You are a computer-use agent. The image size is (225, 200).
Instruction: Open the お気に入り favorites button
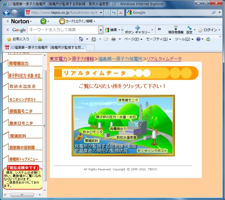click(x=18, y=39)
